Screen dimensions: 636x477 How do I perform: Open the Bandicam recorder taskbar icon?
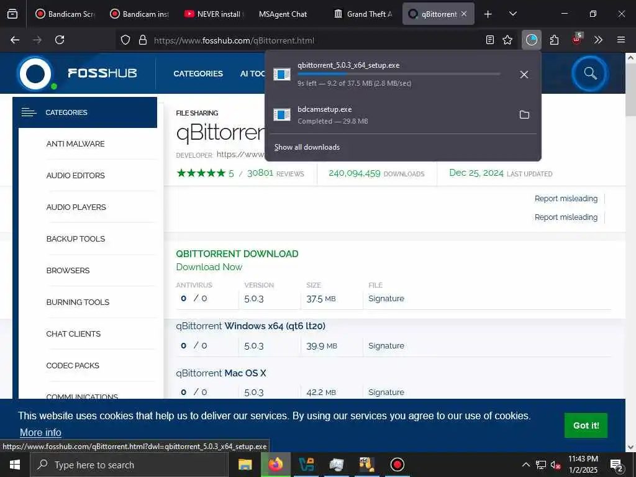[397, 465]
